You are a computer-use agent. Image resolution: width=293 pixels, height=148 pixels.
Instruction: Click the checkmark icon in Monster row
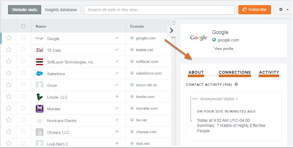tap(117, 108)
